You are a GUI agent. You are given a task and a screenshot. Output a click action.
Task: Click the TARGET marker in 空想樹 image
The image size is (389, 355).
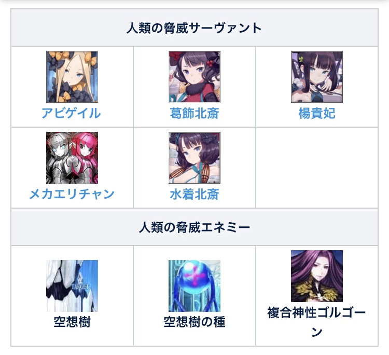click(x=80, y=286)
